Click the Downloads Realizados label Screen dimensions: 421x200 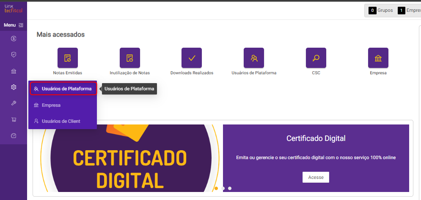[192, 73]
